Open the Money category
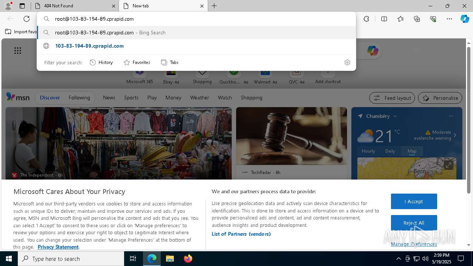Screen dimensions: 473x266 173,98
